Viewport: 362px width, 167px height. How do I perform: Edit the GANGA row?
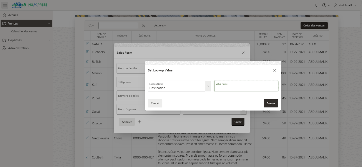coord(87,44)
